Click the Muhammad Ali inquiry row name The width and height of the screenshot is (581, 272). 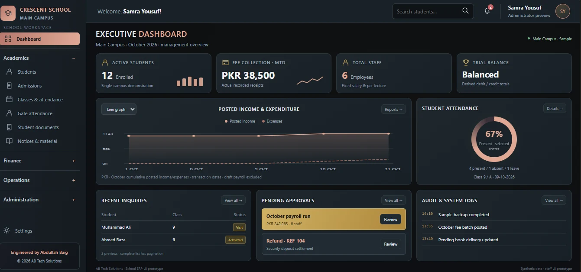[116, 227]
